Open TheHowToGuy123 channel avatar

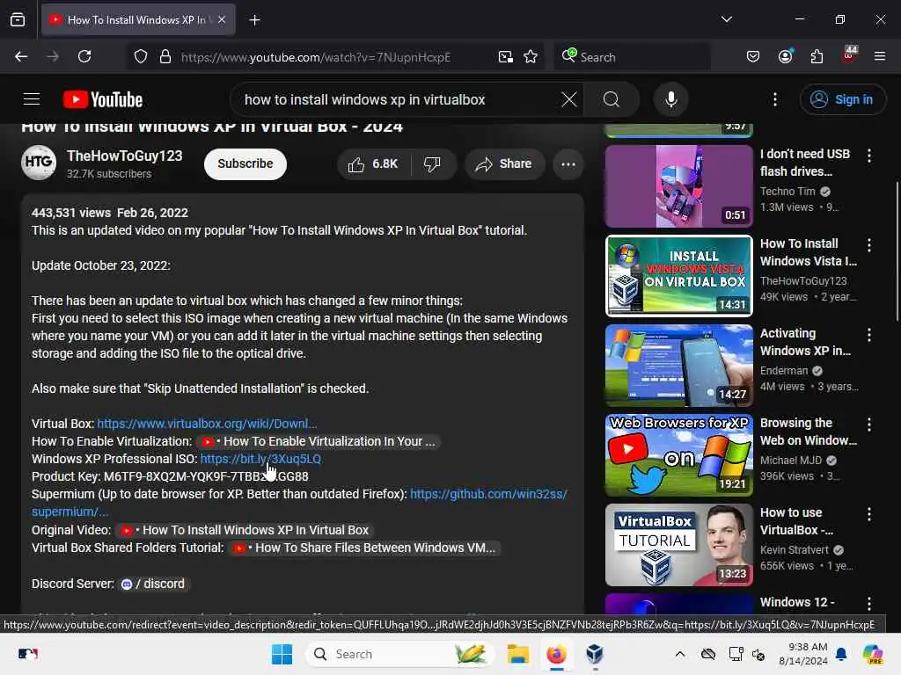pos(39,163)
